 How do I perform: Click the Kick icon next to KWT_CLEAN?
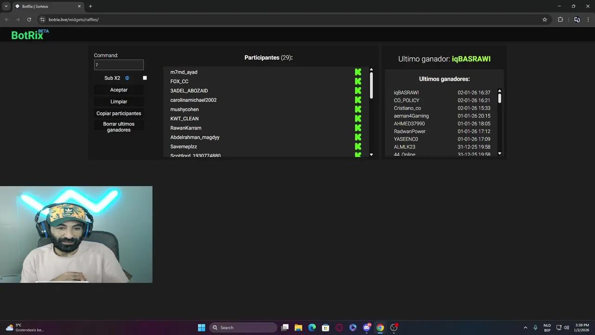(x=358, y=119)
